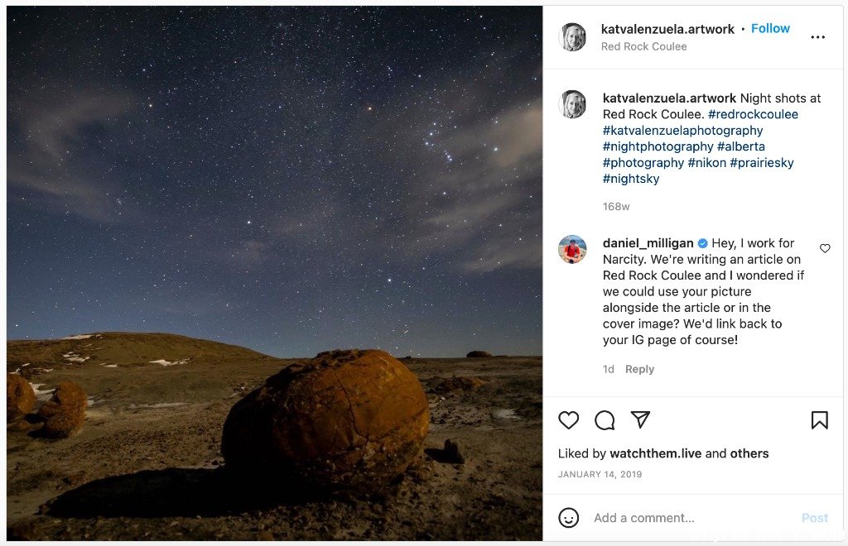Image resolution: width=848 pixels, height=546 pixels.
Task: Open the Red Rock Coulee location link
Action: (x=643, y=46)
